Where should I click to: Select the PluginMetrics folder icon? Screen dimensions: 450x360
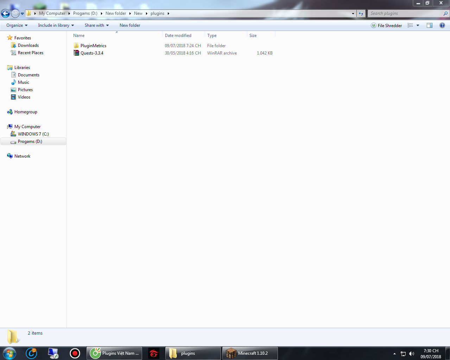coord(76,46)
